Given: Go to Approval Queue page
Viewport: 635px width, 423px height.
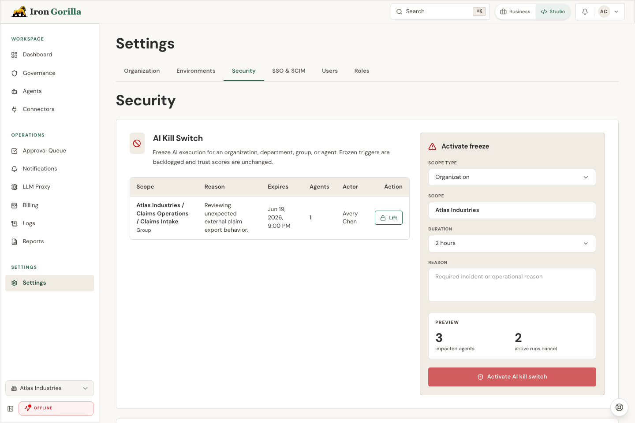Looking at the screenshot, I should 49,151.
